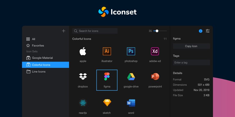235x117 pixels.
Task: Click the icon count 11
Action: click(165, 39)
